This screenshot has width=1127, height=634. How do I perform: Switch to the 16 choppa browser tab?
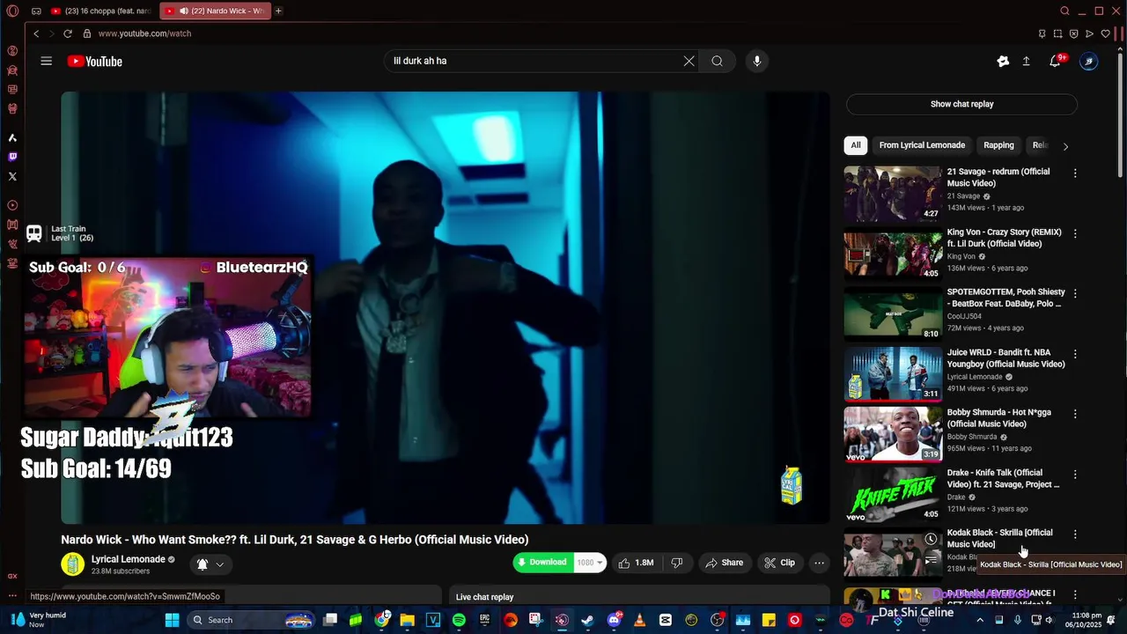click(102, 11)
